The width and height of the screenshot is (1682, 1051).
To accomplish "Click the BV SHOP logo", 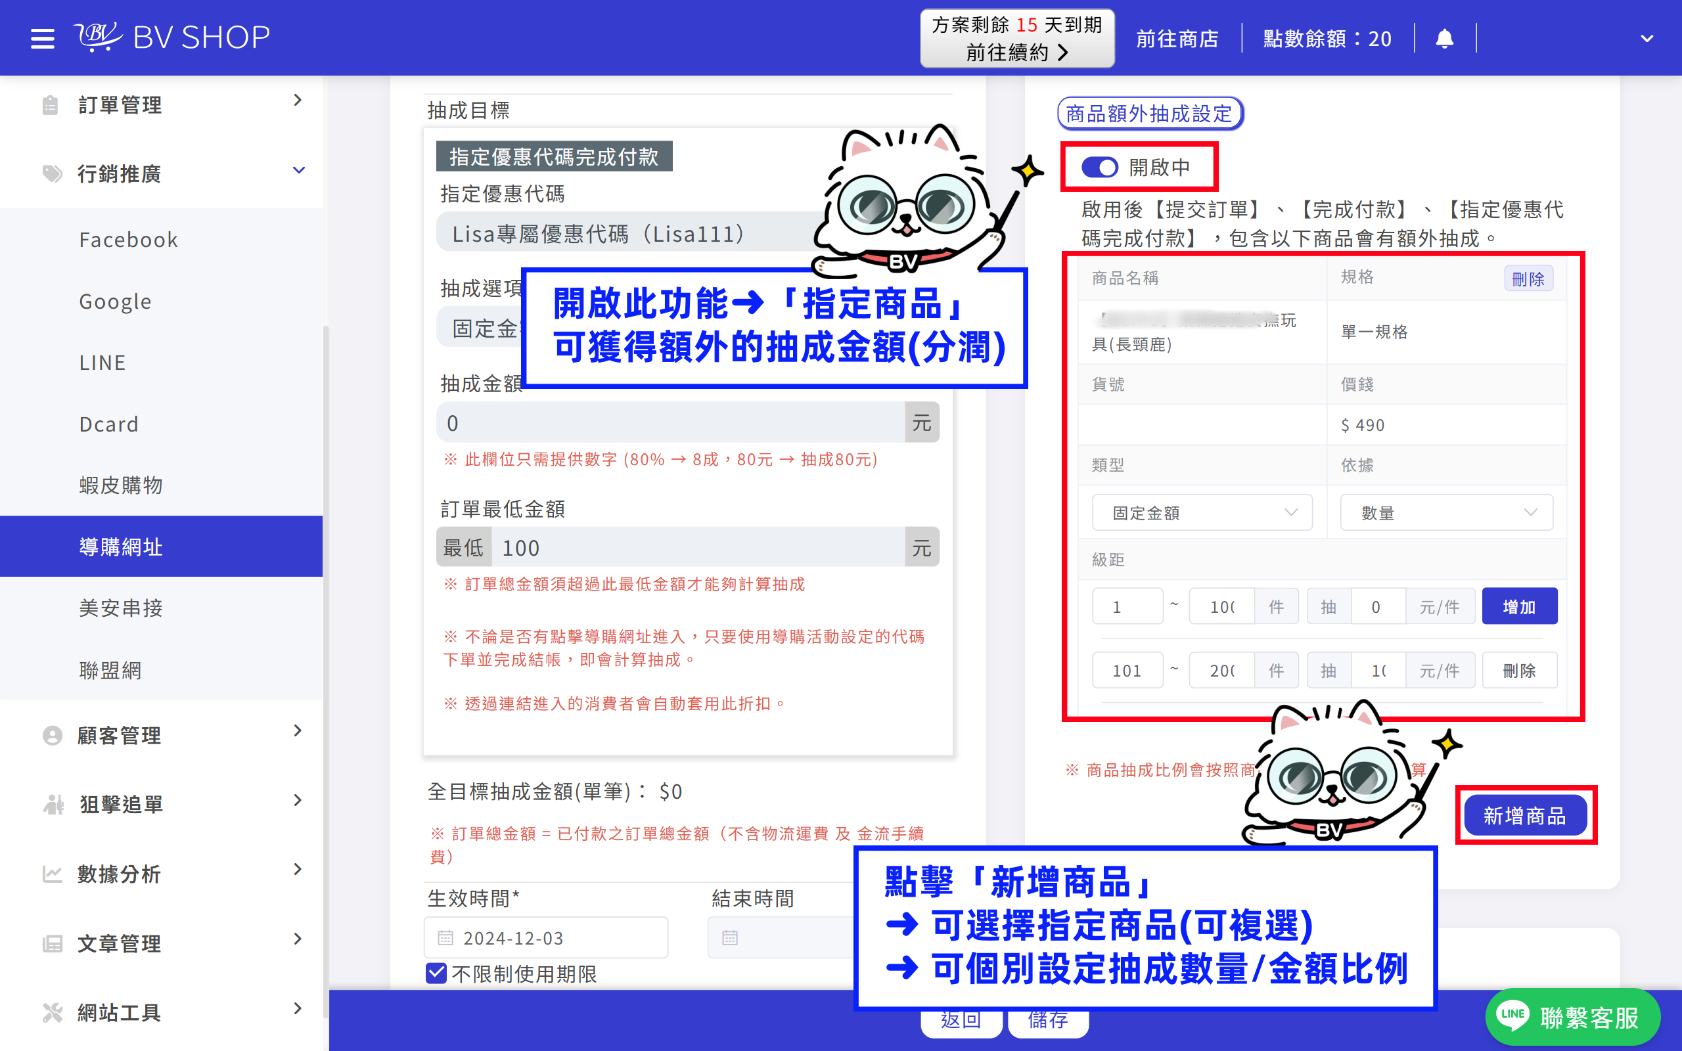I will tap(171, 37).
